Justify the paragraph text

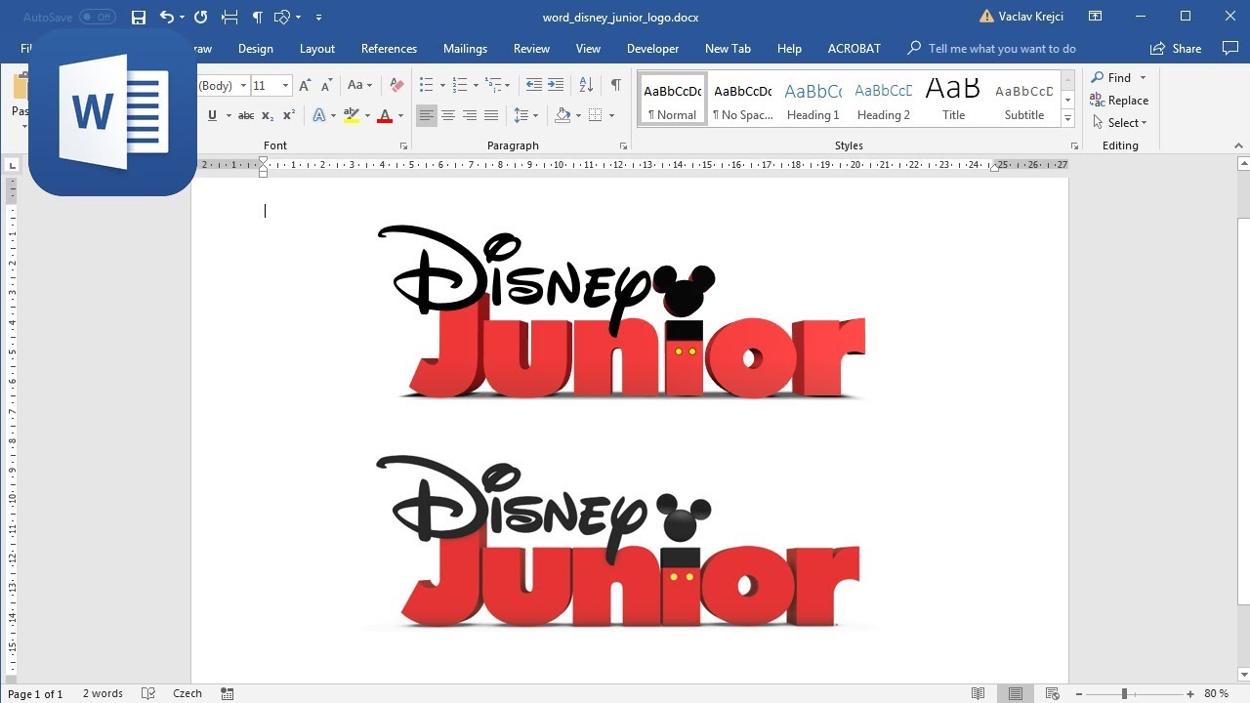click(x=491, y=115)
